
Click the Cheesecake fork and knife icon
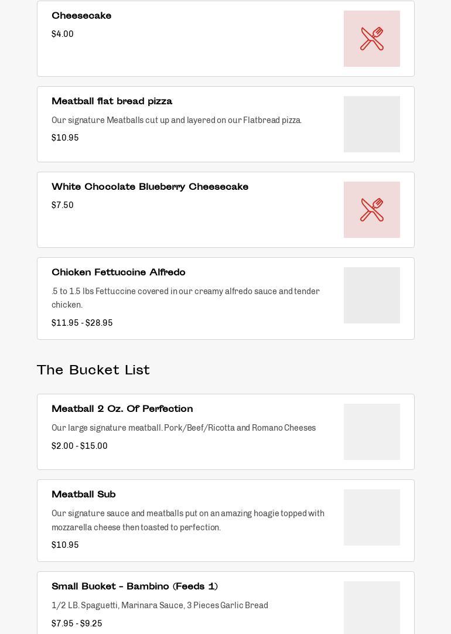pyautogui.click(x=372, y=39)
